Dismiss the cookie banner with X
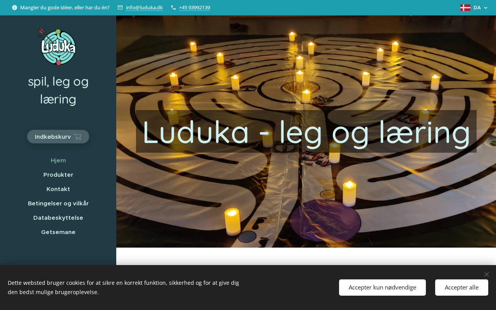Viewport: 496px width, 310px height. (x=487, y=274)
